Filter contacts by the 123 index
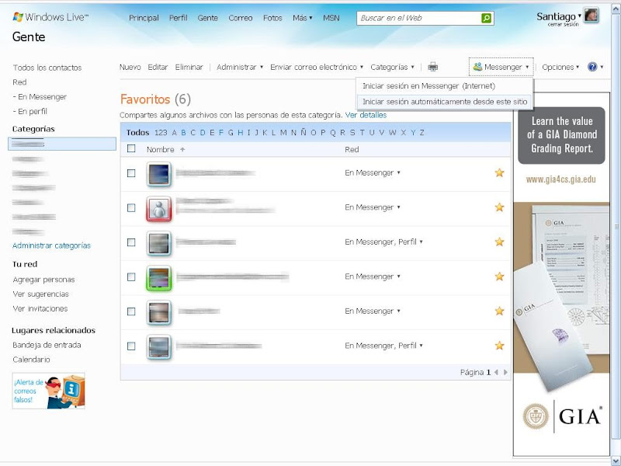 pos(161,132)
